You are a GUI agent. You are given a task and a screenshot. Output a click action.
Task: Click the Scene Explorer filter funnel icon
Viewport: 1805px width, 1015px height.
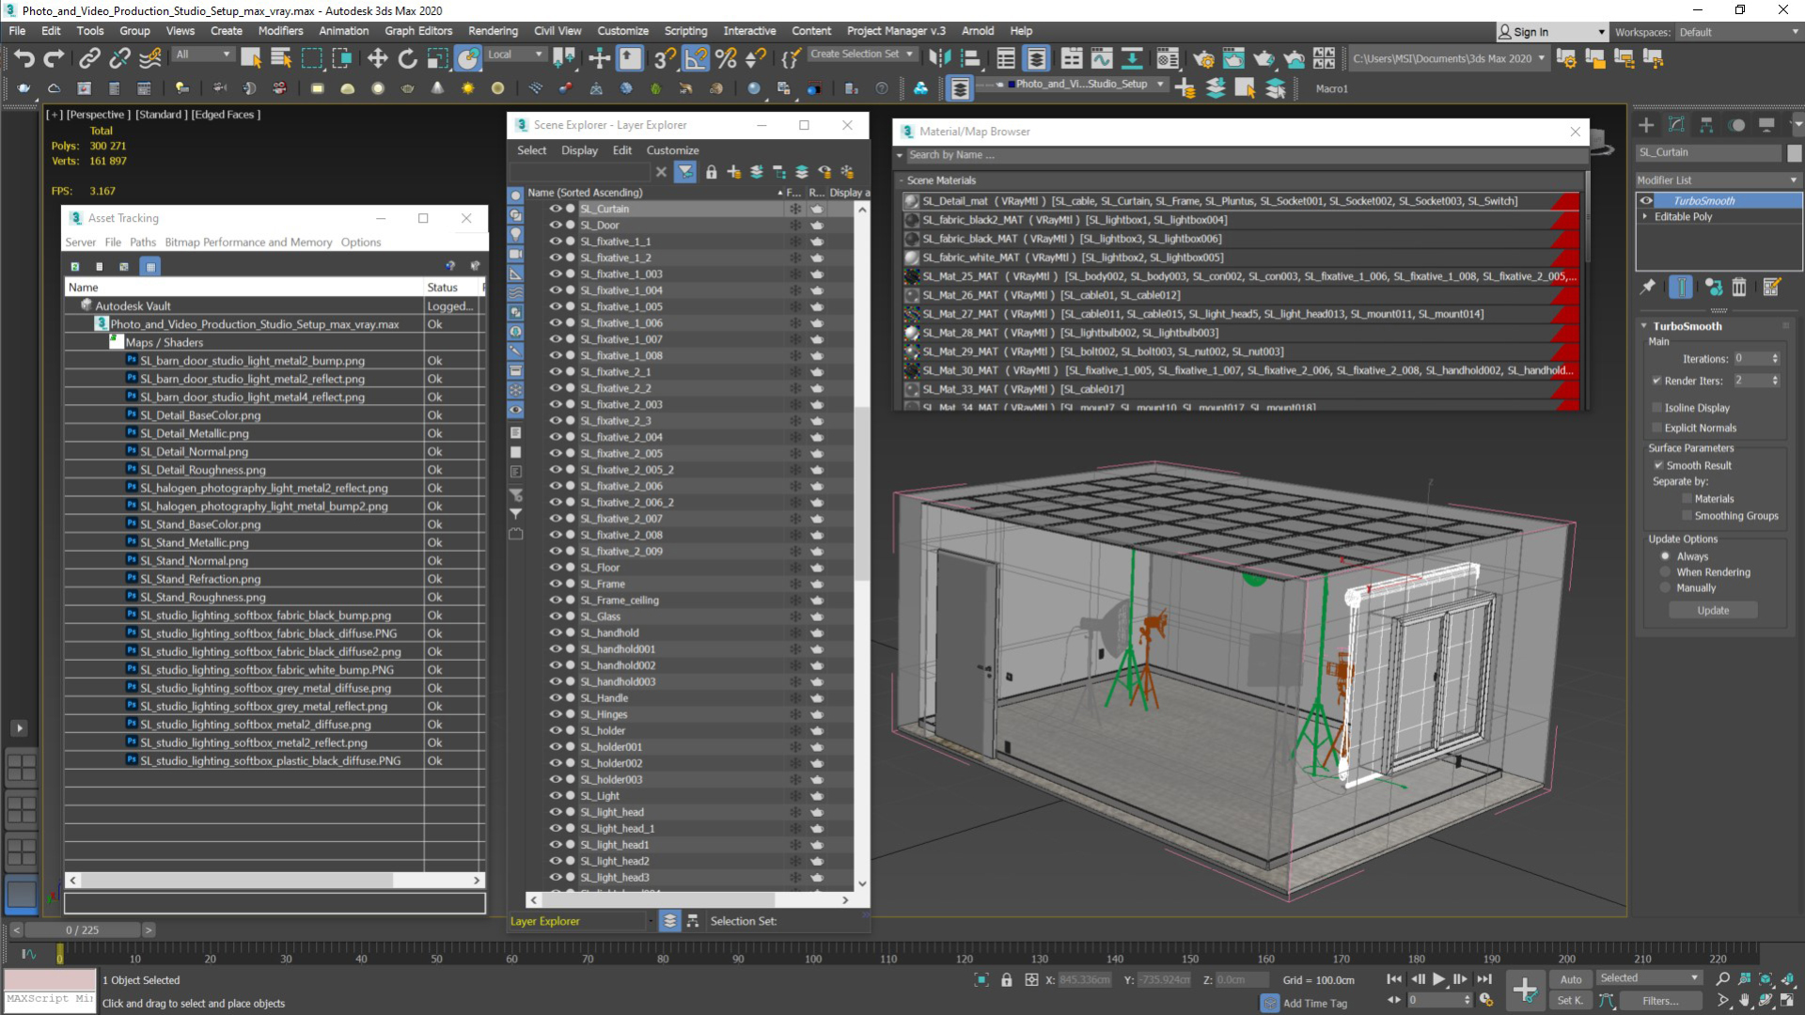(685, 172)
